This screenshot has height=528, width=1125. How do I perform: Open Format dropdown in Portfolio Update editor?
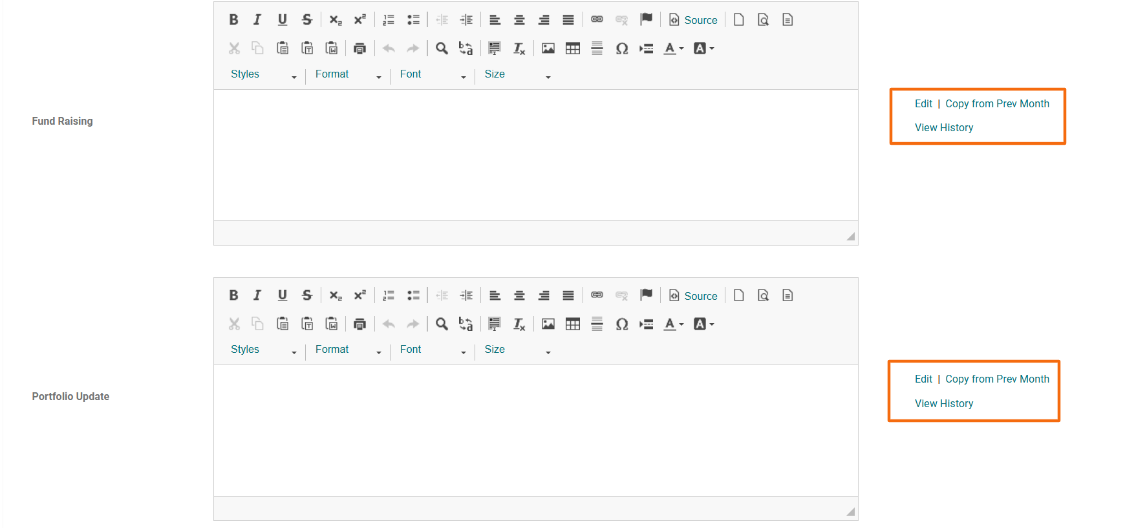click(x=348, y=350)
